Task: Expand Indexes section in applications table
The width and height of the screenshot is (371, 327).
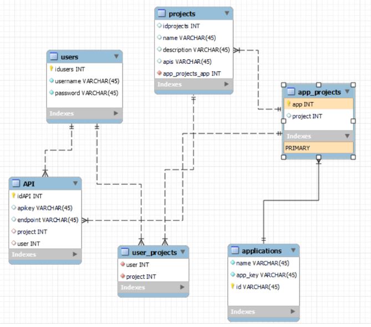Action: click(x=293, y=311)
